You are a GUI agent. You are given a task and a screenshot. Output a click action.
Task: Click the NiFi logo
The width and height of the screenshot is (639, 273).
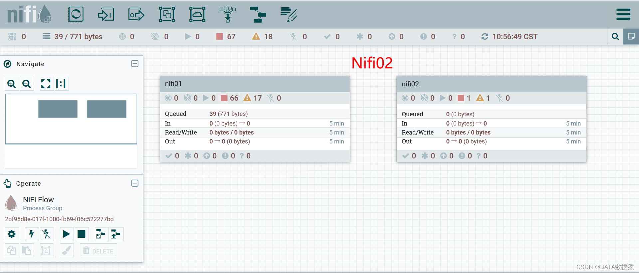tap(29, 14)
